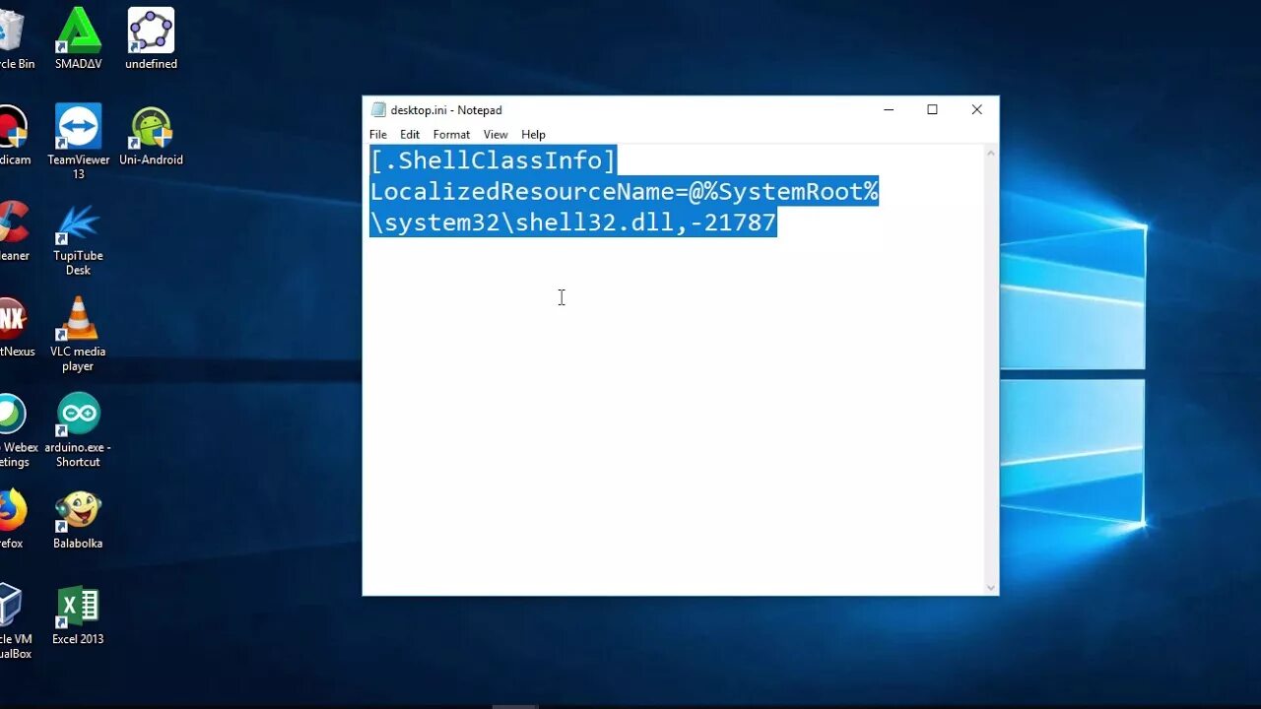Select the Balabolka desktop icon
Screen dimensions: 1261x709
(x=78, y=519)
